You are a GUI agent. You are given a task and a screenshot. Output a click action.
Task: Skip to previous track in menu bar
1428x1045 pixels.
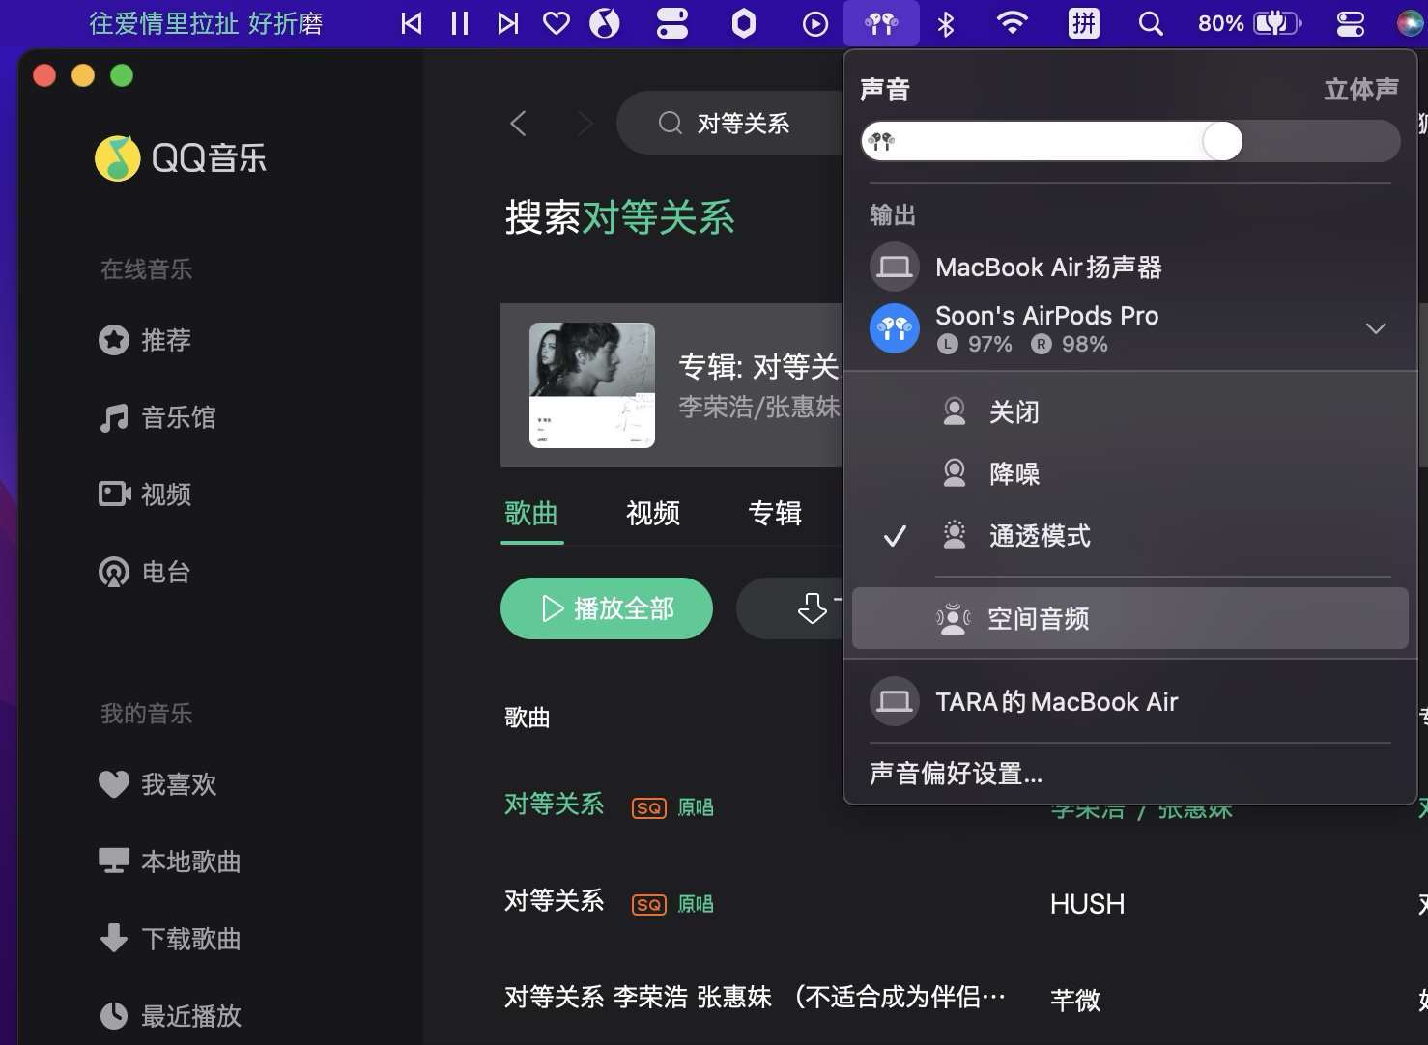[412, 23]
